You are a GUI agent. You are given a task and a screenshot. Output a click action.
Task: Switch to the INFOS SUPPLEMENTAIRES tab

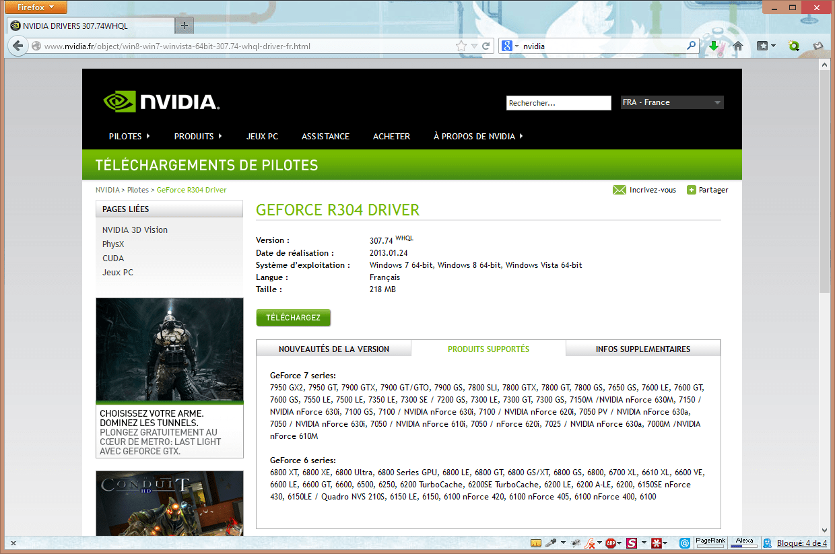pyautogui.click(x=643, y=349)
